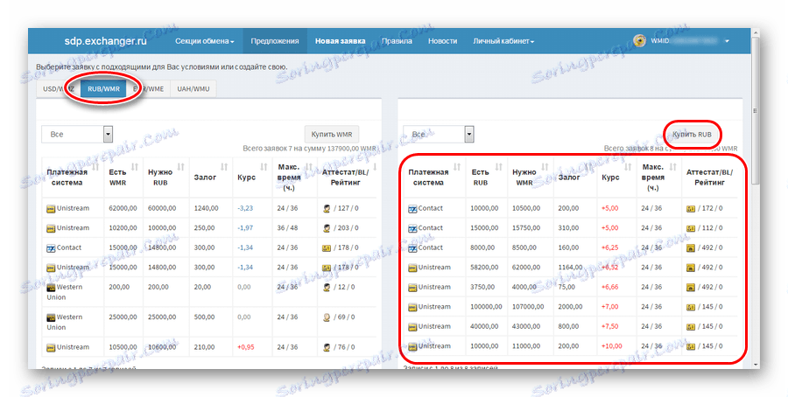Open the right table's Все payment filter
Viewport: 788px width, 397px height.
point(439,134)
